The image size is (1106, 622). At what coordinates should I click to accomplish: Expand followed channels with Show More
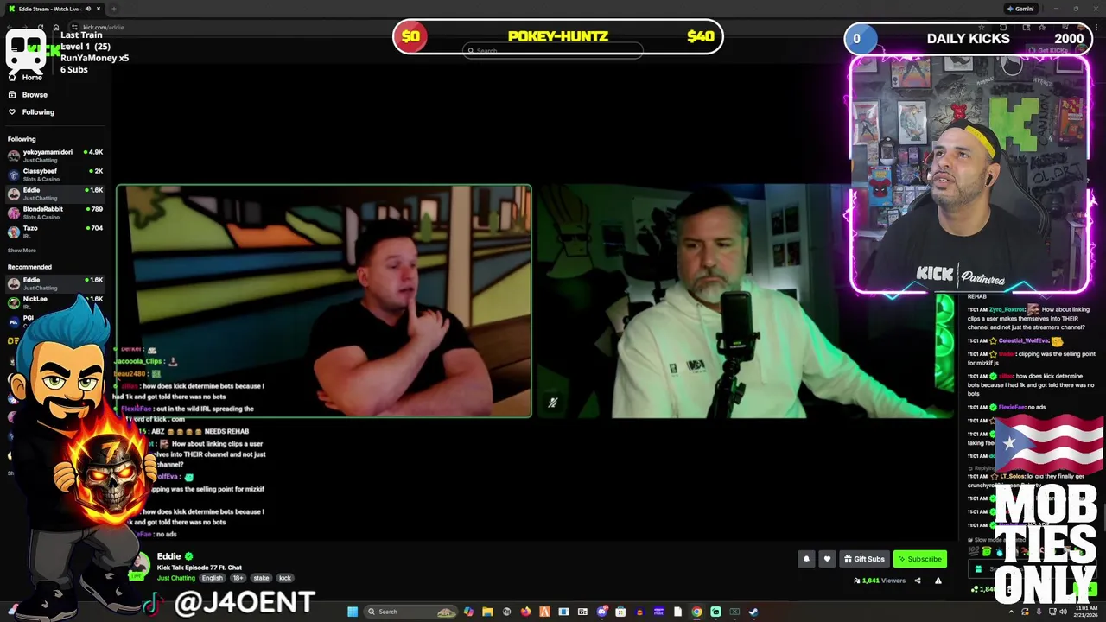click(22, 250)
